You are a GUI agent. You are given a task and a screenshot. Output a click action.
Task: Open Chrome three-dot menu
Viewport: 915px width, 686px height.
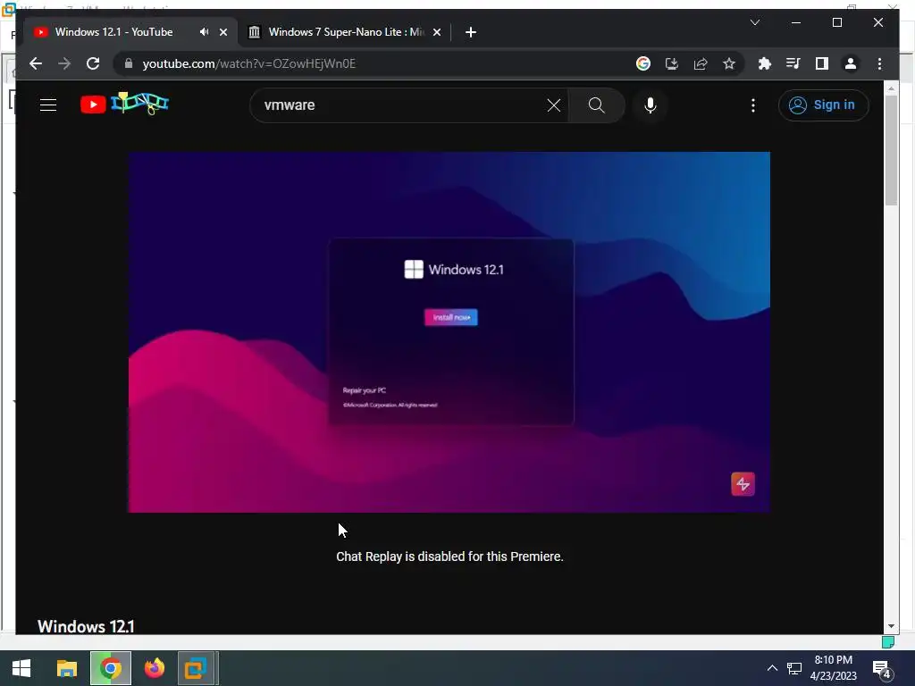tap(879, 63)
